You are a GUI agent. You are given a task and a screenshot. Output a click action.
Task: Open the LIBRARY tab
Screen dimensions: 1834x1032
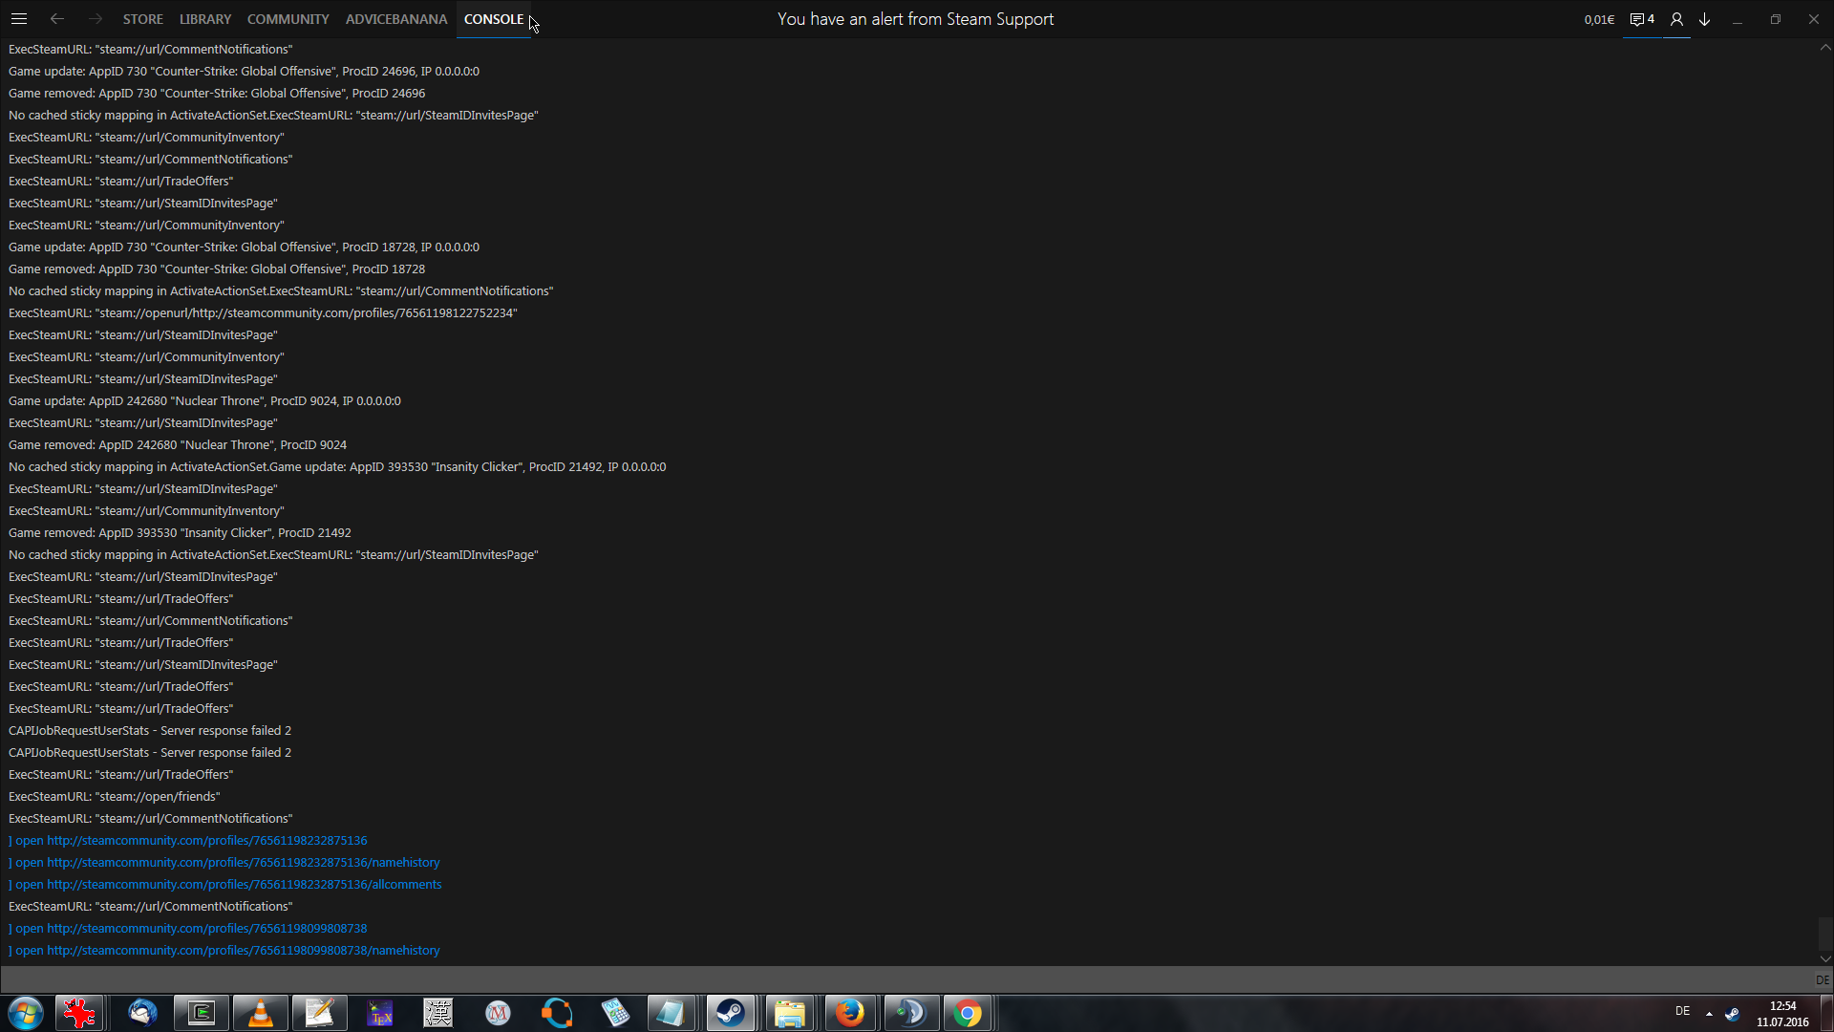pos(205,19)
